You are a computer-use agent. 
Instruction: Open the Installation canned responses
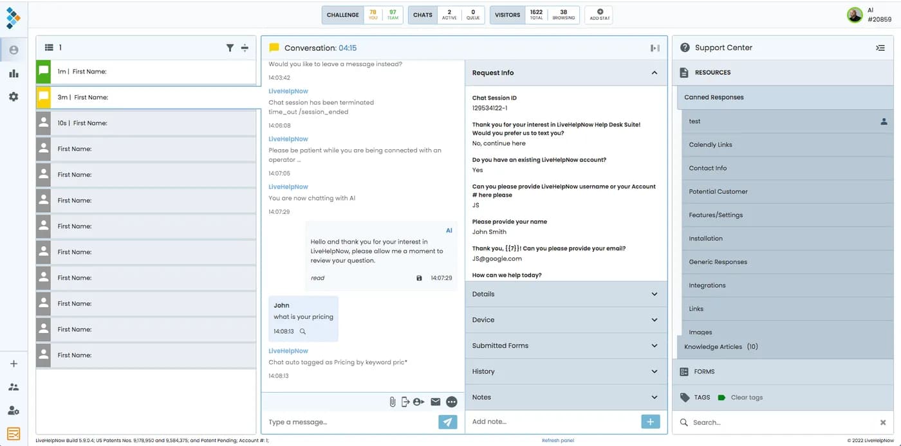[x=788, y=238]
